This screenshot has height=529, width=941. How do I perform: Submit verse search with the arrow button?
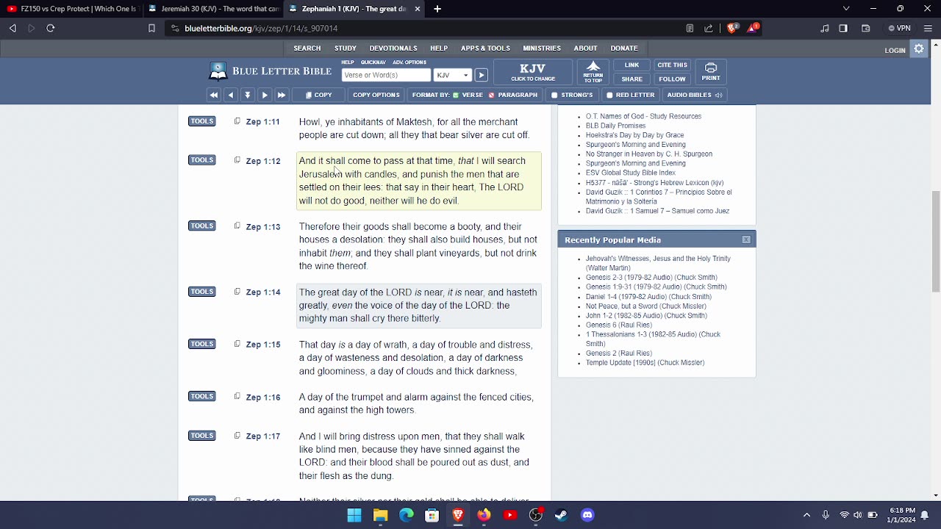click(x=481, y=75)
